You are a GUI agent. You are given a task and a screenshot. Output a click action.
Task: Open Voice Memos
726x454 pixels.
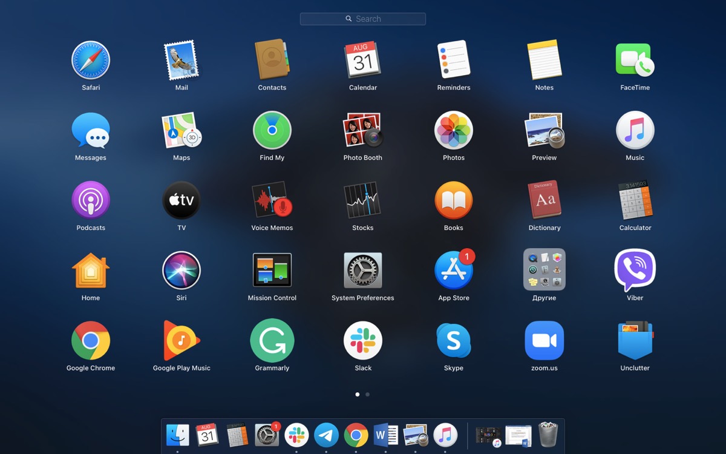[272, 200]
